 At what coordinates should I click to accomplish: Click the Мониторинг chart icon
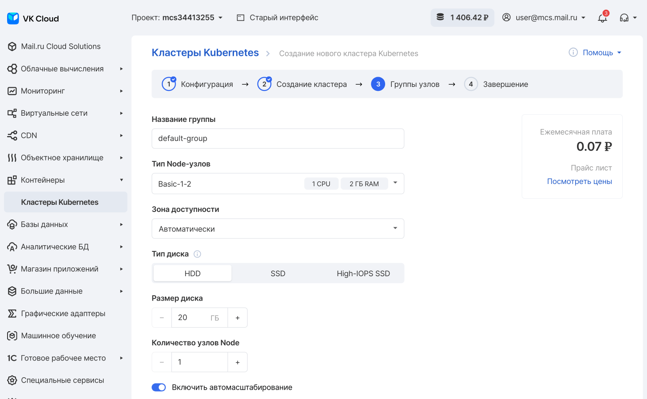pos(12,91)
